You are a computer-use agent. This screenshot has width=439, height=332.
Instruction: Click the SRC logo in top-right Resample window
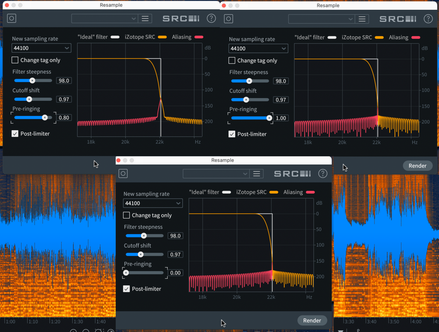click(x=398, y=19)
